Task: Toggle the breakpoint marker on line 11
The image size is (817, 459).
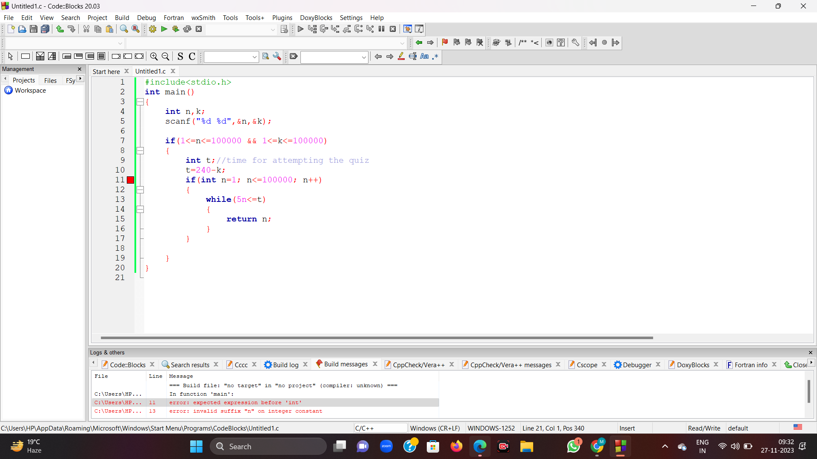Action: click(x=130, y=180)
